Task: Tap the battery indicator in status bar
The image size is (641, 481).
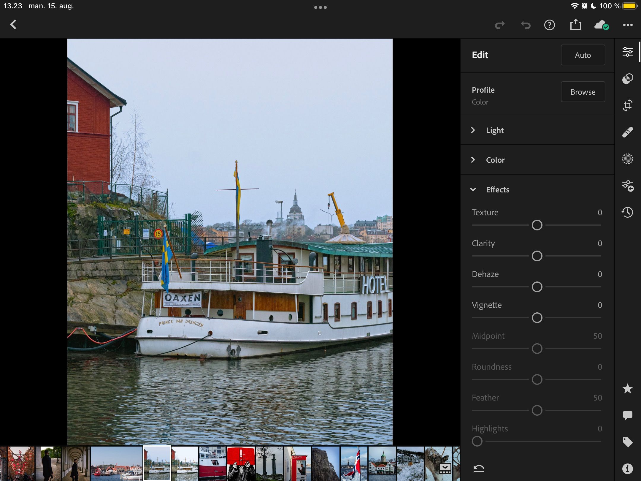Action: pos(630,6)
